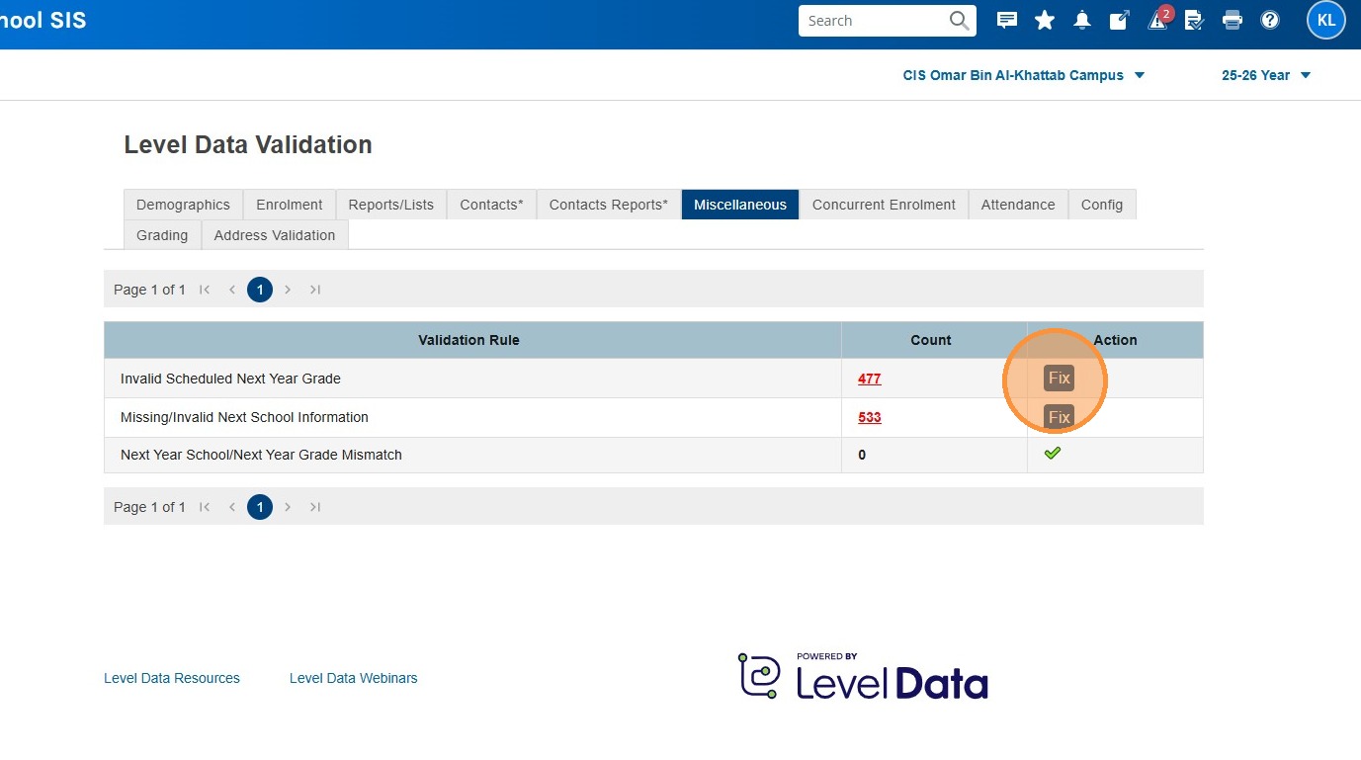
Task: Click Fix for Invalid Scheduled Next Year Grade
Action: (1059, 379)
